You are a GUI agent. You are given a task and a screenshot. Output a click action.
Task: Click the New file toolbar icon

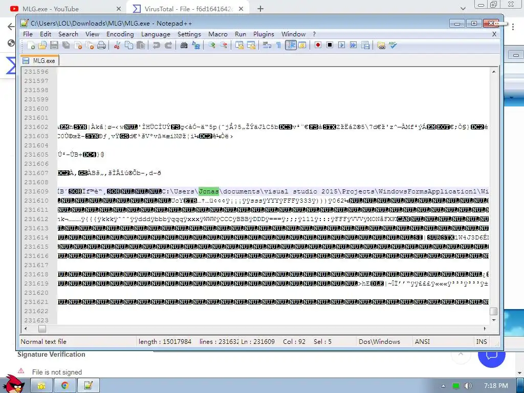pos(31,45)
